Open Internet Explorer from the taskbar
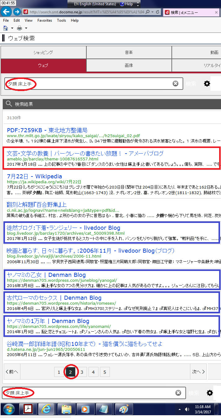221x418 pixels. pyautogui.click(x=46, y=409)
